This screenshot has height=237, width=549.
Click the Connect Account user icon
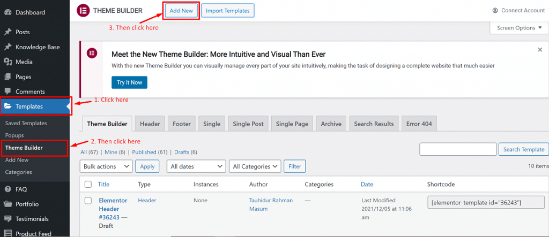[495, 11]
